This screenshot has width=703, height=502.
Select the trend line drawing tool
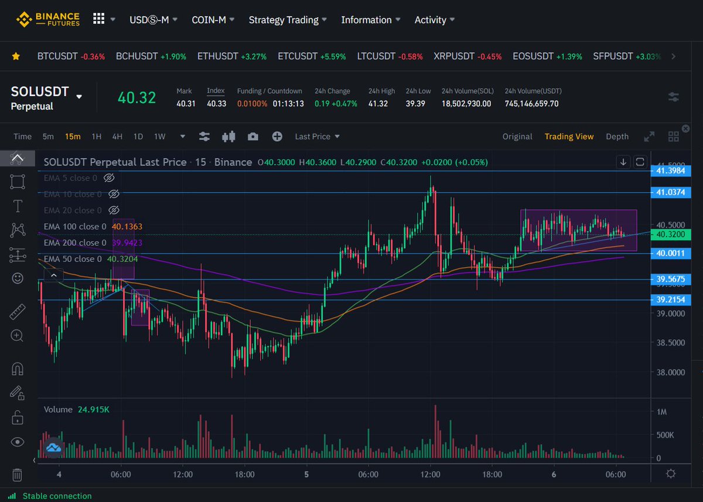click(18, 158)
